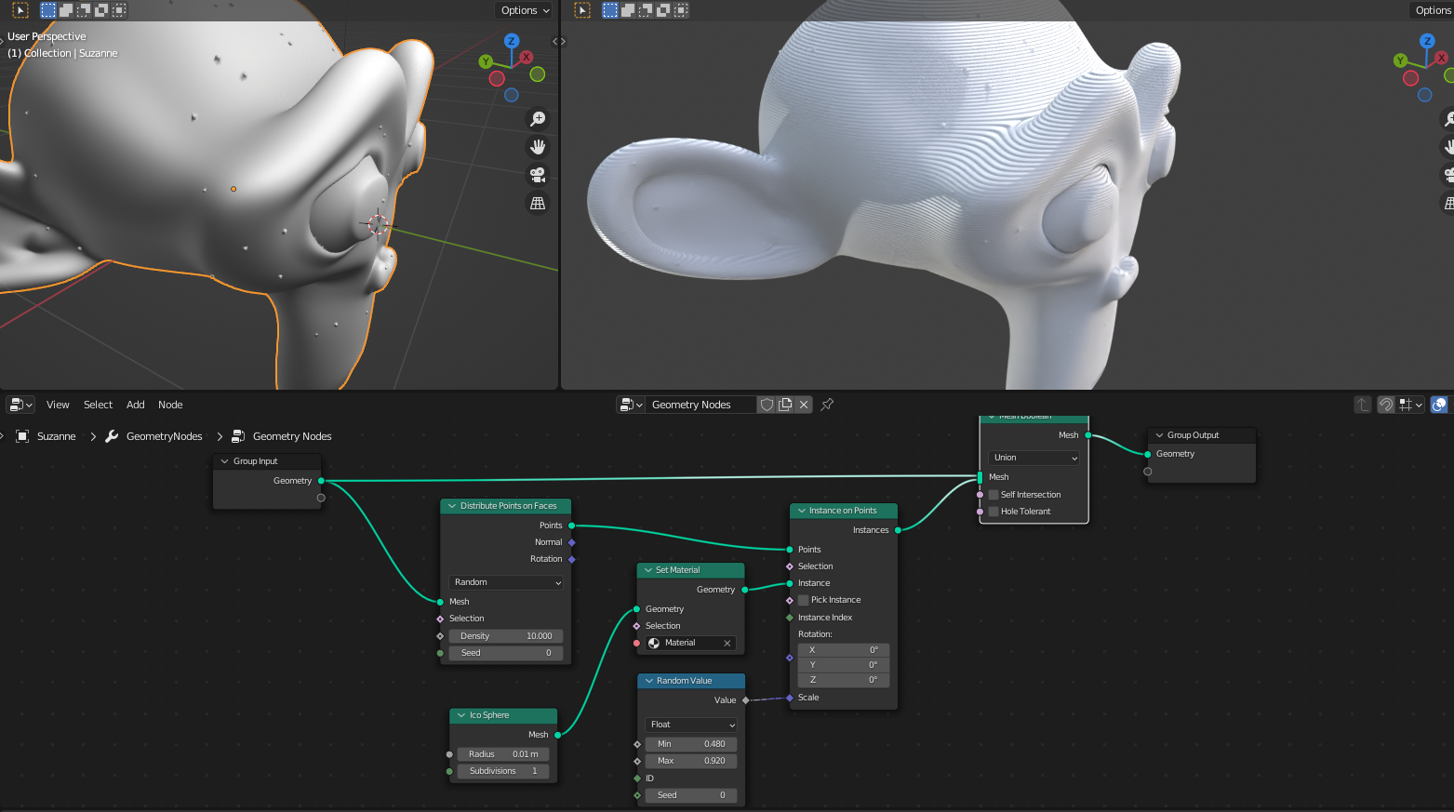This screenshot has width=1454, height=812.
Task: Browse node groups dropdown beside Geometry Nodes
Action: (x=631, y=405)
